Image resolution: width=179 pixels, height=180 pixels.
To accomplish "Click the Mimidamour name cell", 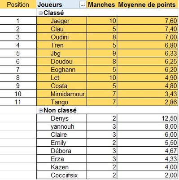I will [x=61, y=94].
